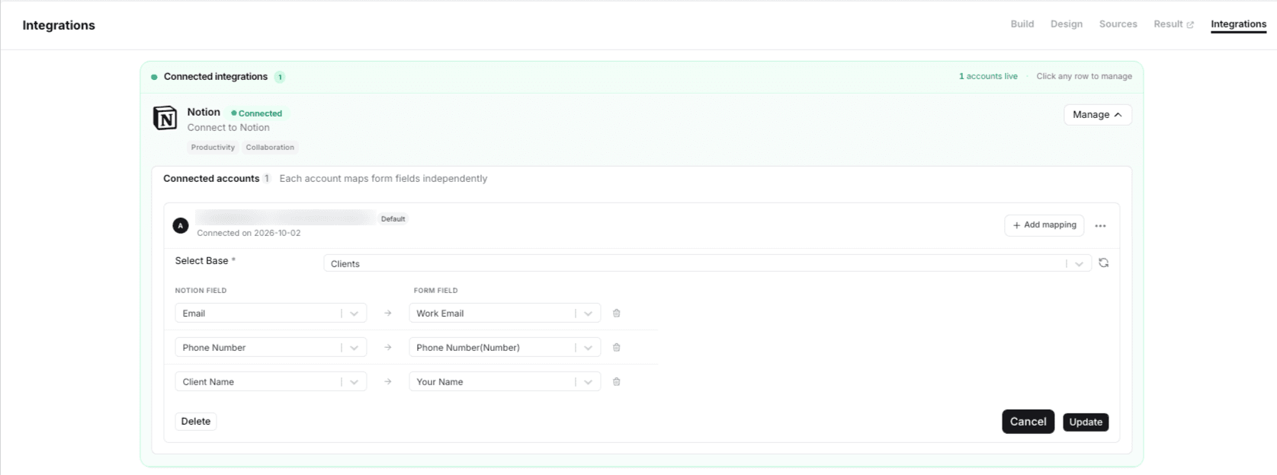The width and height of the screenshot is (1277, 475).
Task: Open the Clients base dropdown
Action: [707, 263]
